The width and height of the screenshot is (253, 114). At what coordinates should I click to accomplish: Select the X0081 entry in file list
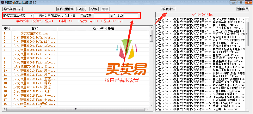pyautogui.click(x=200, y=97)
